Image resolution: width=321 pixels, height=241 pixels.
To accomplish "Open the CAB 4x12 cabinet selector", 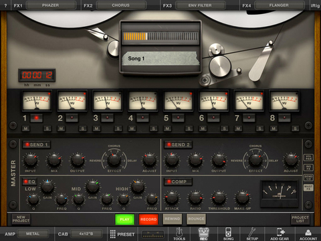I will (x=86, y=234).
